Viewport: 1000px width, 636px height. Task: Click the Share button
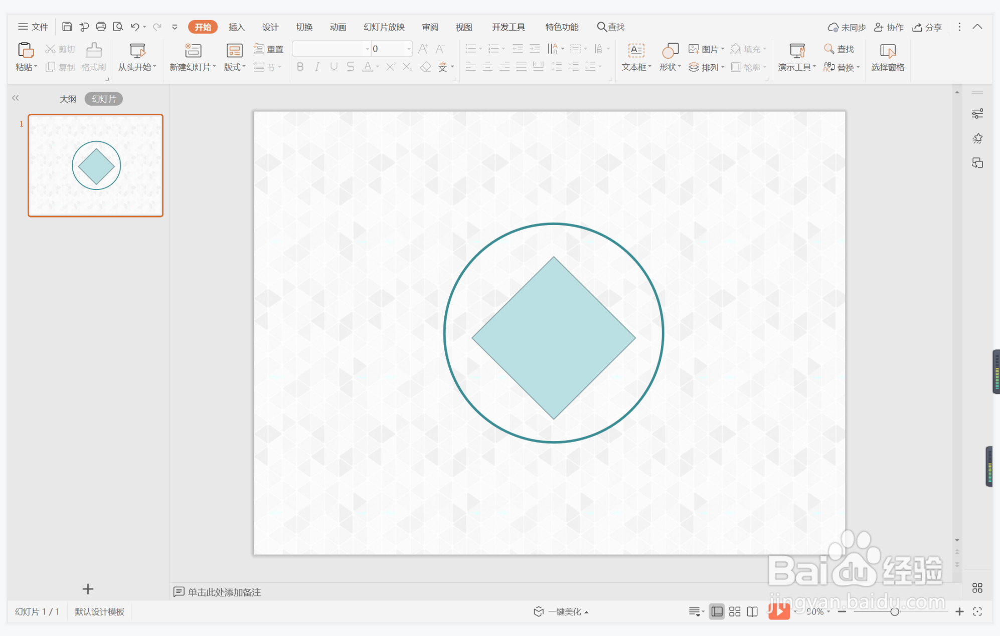927,27
